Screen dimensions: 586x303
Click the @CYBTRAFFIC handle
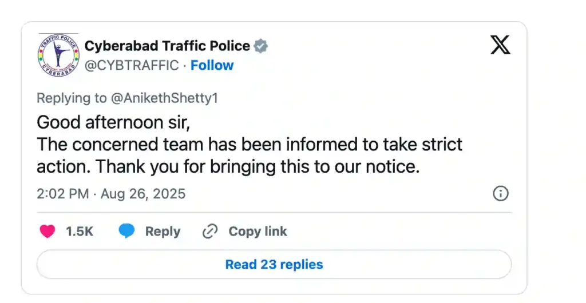pyautogui.click(x=132, y=65)
